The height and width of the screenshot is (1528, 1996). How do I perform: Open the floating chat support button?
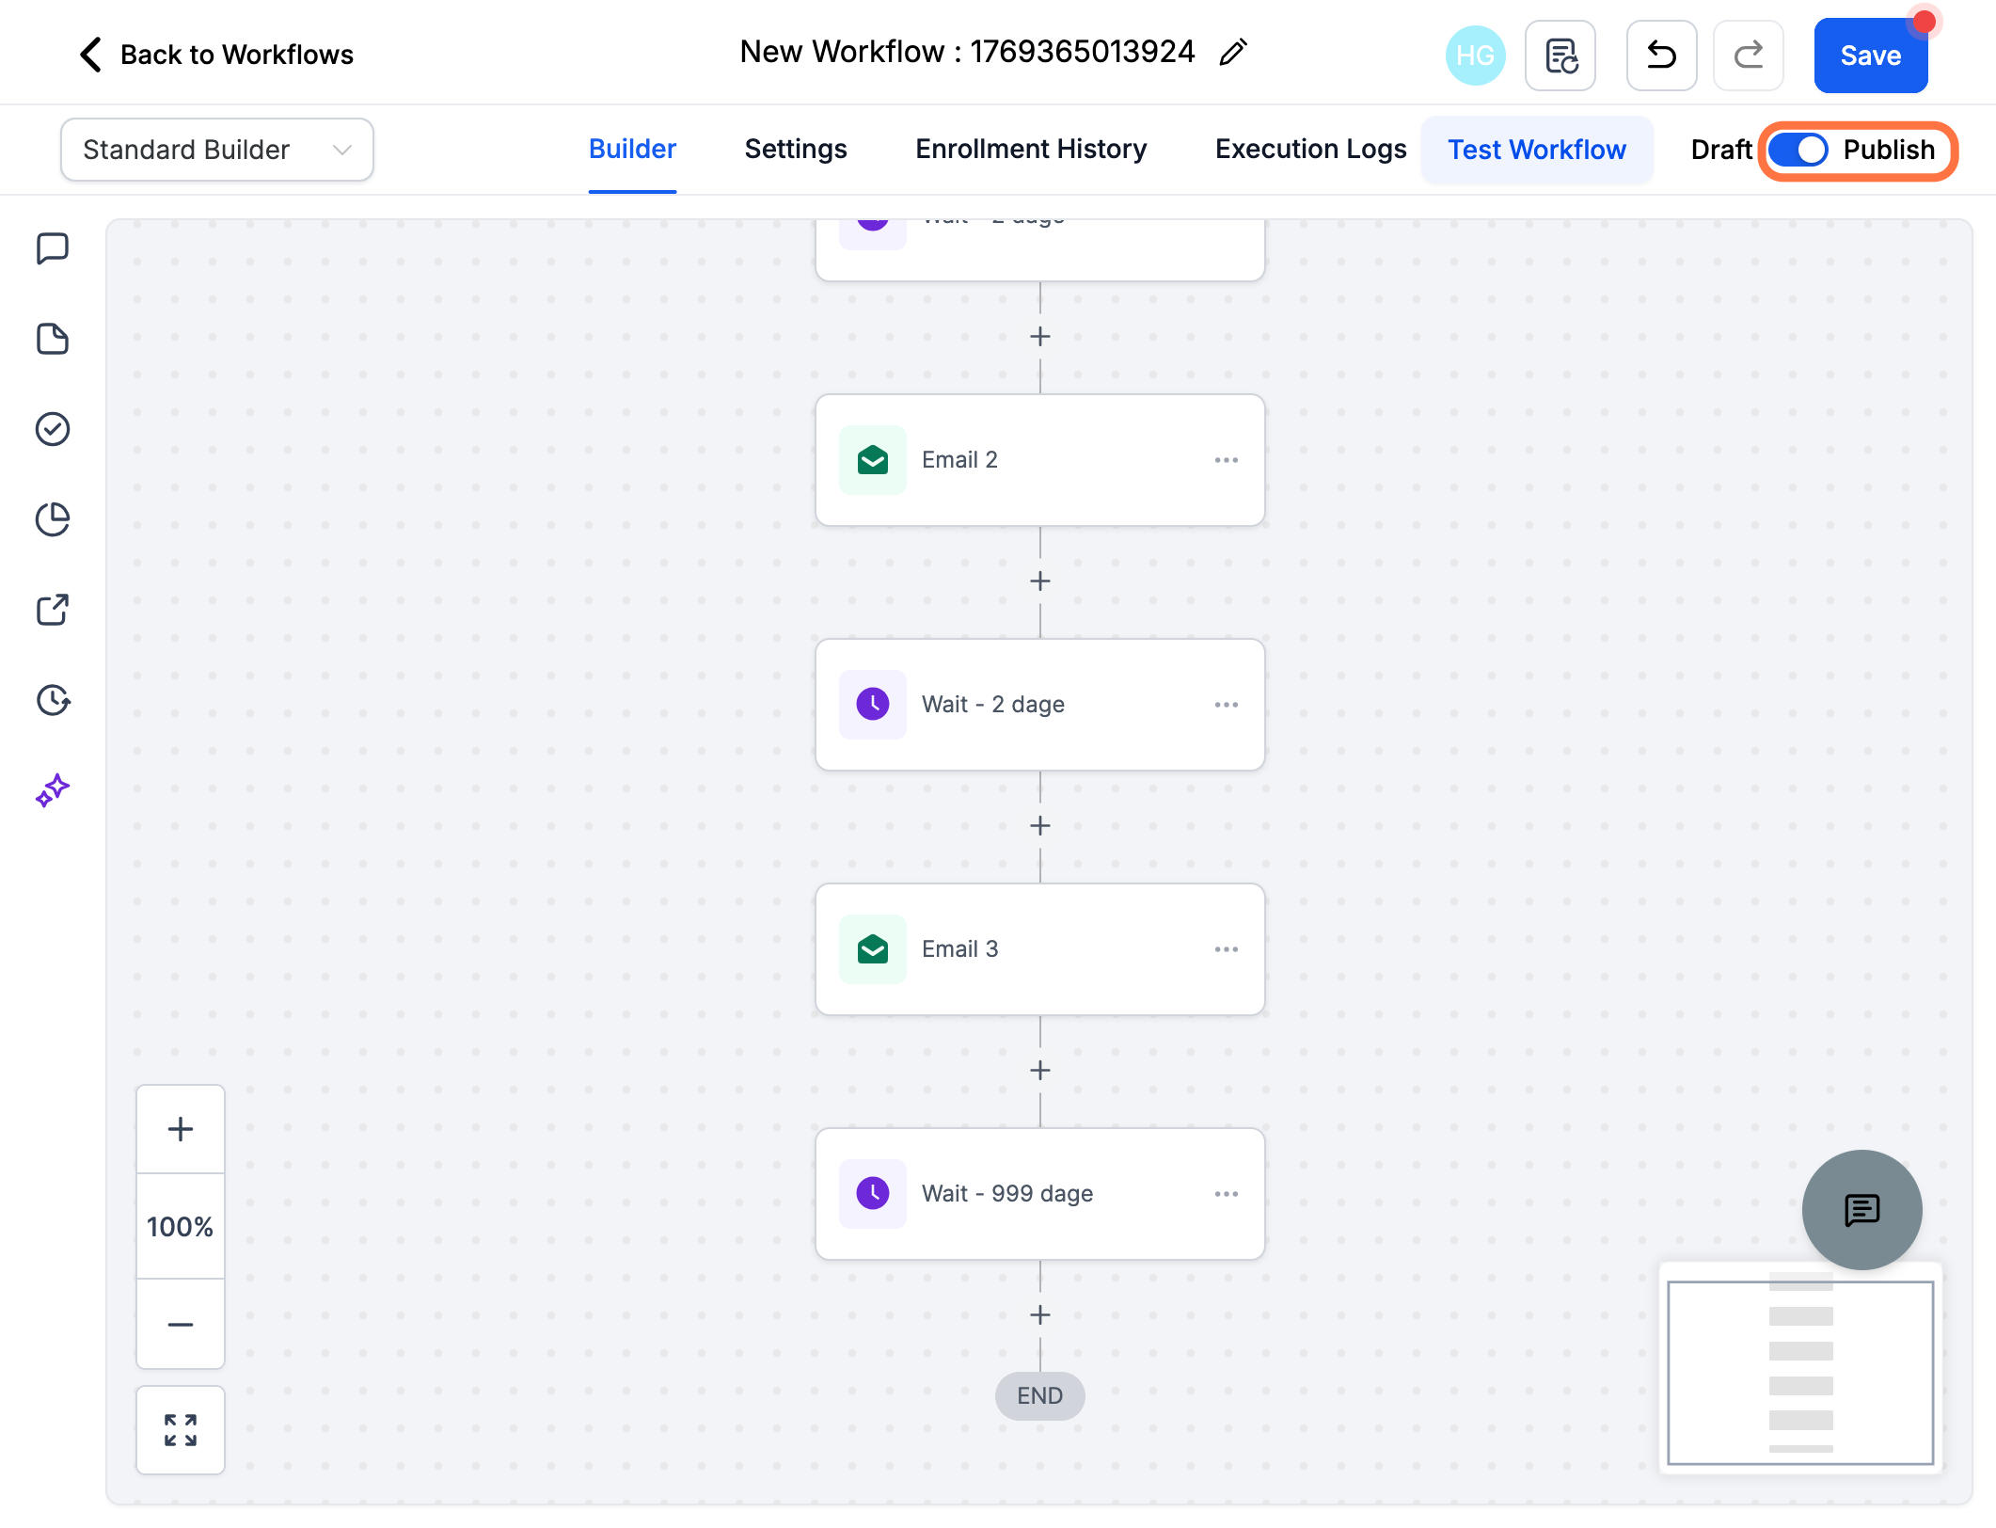click(1862, 1210)
